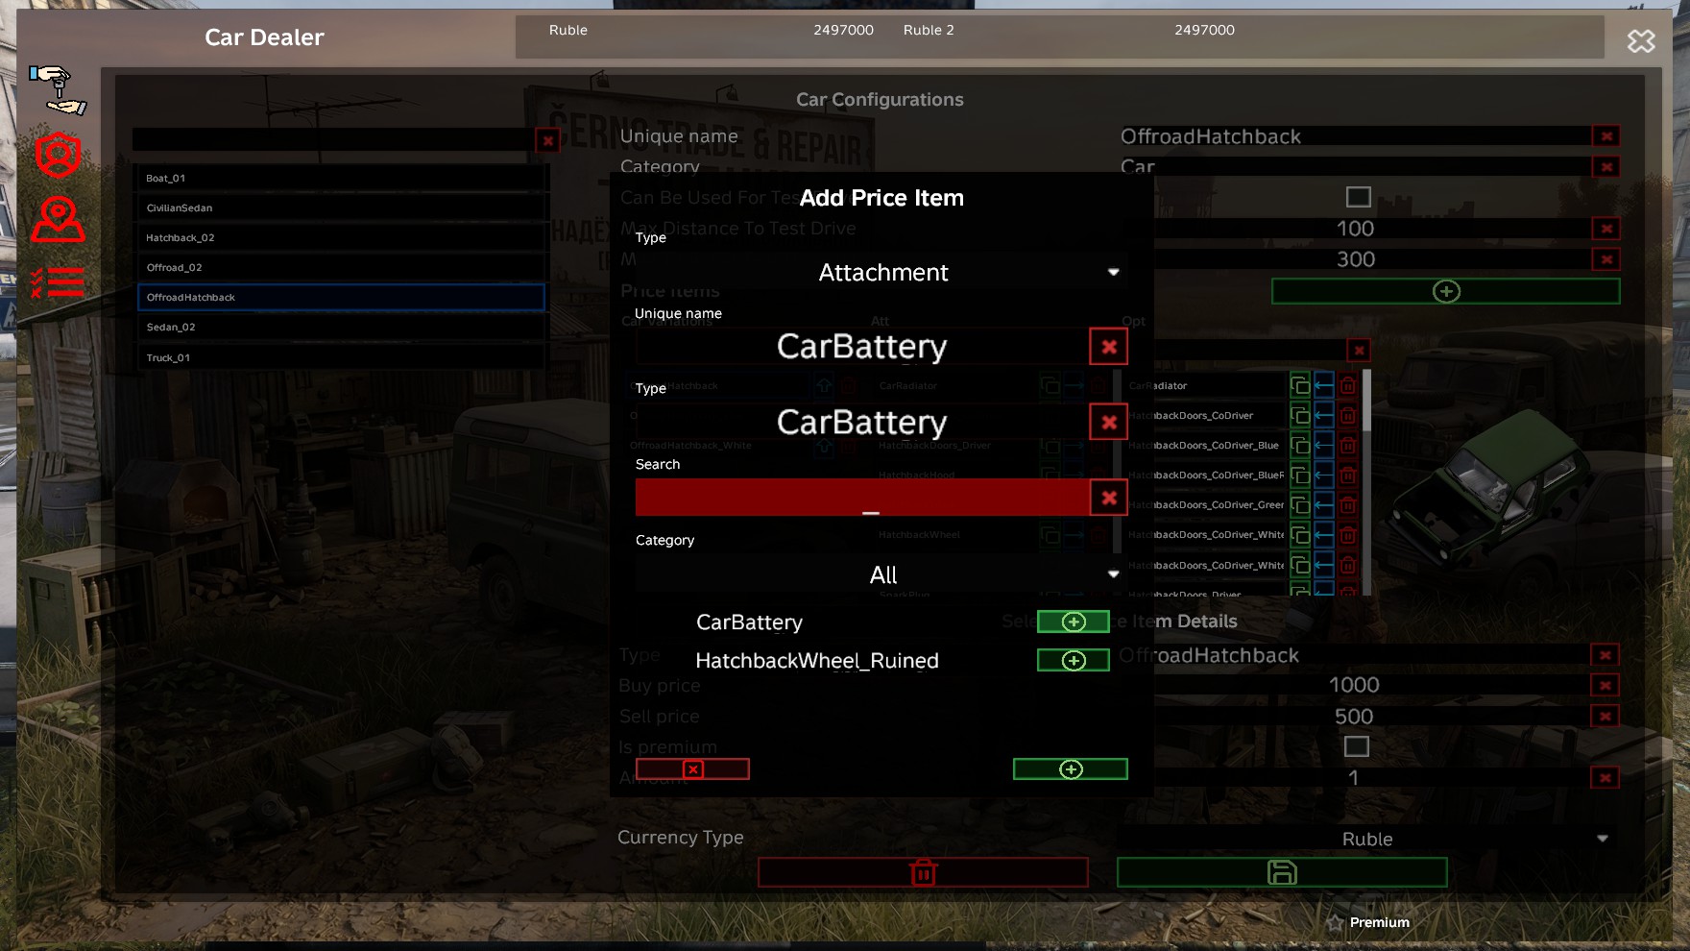Clear the item details OffroadHatchback type field
Image resolution: width=1690 pixels, height=951 pixels.
(1605, 655)
